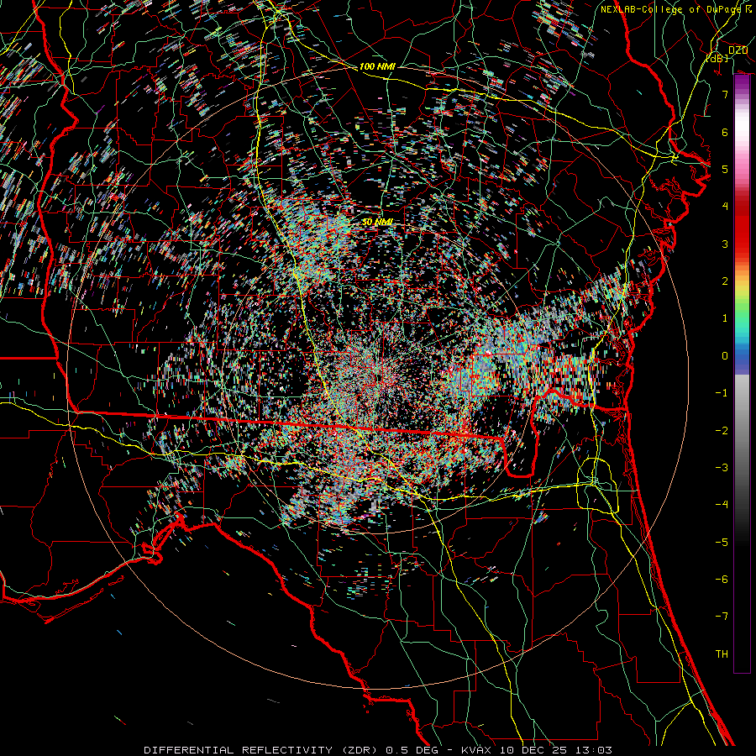The image size is (756, 756).
Task: Click the 100 NMI range ring label
Action: 377,66
